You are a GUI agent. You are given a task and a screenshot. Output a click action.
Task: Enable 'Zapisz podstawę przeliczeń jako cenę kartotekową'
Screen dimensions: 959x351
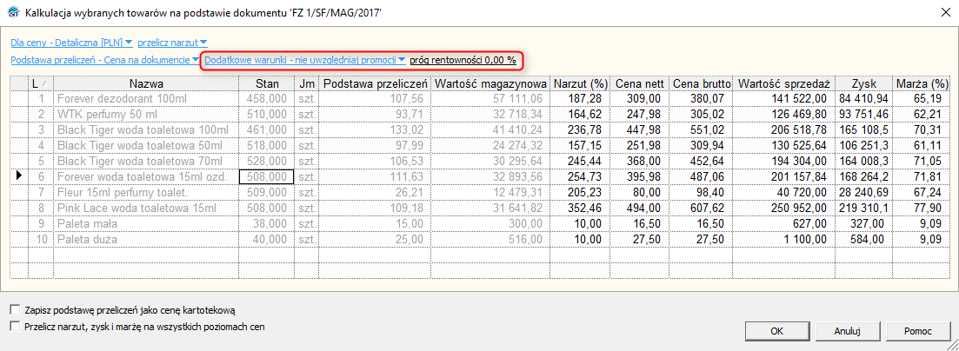pos(16,310)
